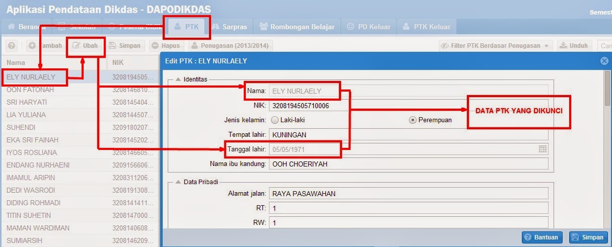
Task: Select the Perempuan radio button
Action: 413,120
